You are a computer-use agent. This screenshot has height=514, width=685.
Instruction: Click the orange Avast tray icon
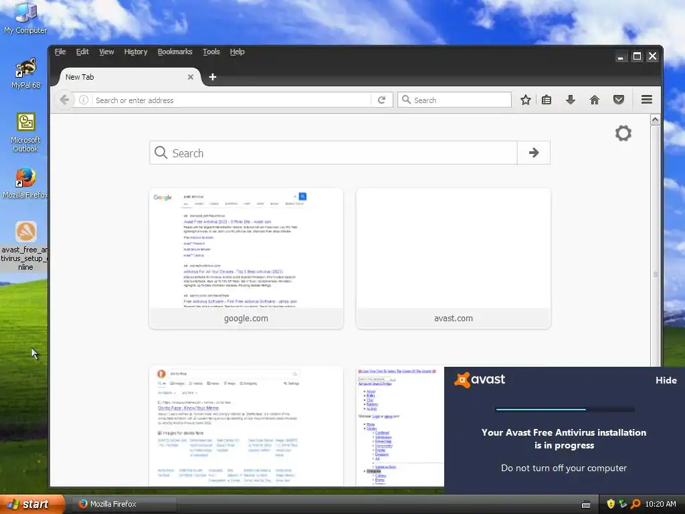point(635,504)
